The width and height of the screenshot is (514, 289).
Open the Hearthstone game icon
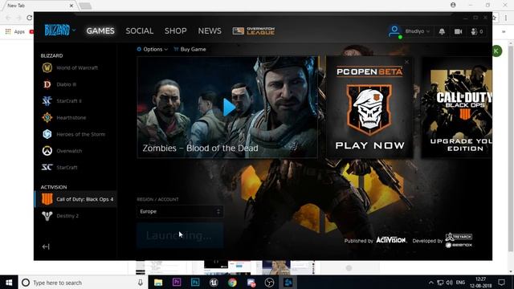(47, 118)
